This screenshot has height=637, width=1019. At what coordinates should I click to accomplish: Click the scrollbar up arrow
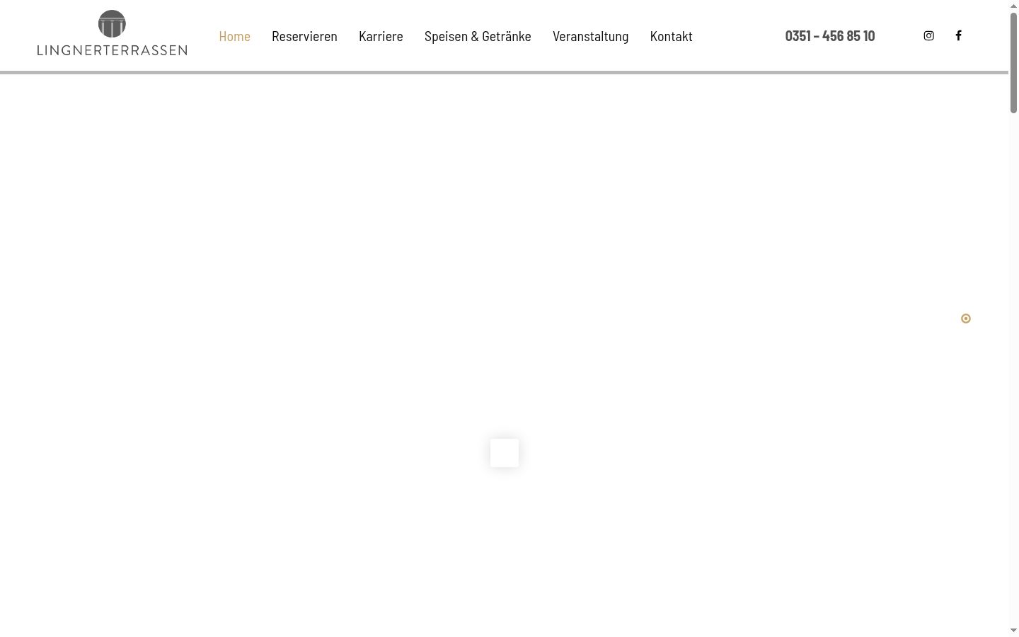(1013, 6)
